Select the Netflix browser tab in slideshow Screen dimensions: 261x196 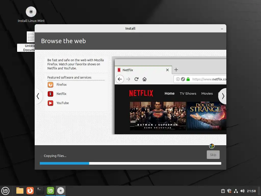click(x=143, y=70)
